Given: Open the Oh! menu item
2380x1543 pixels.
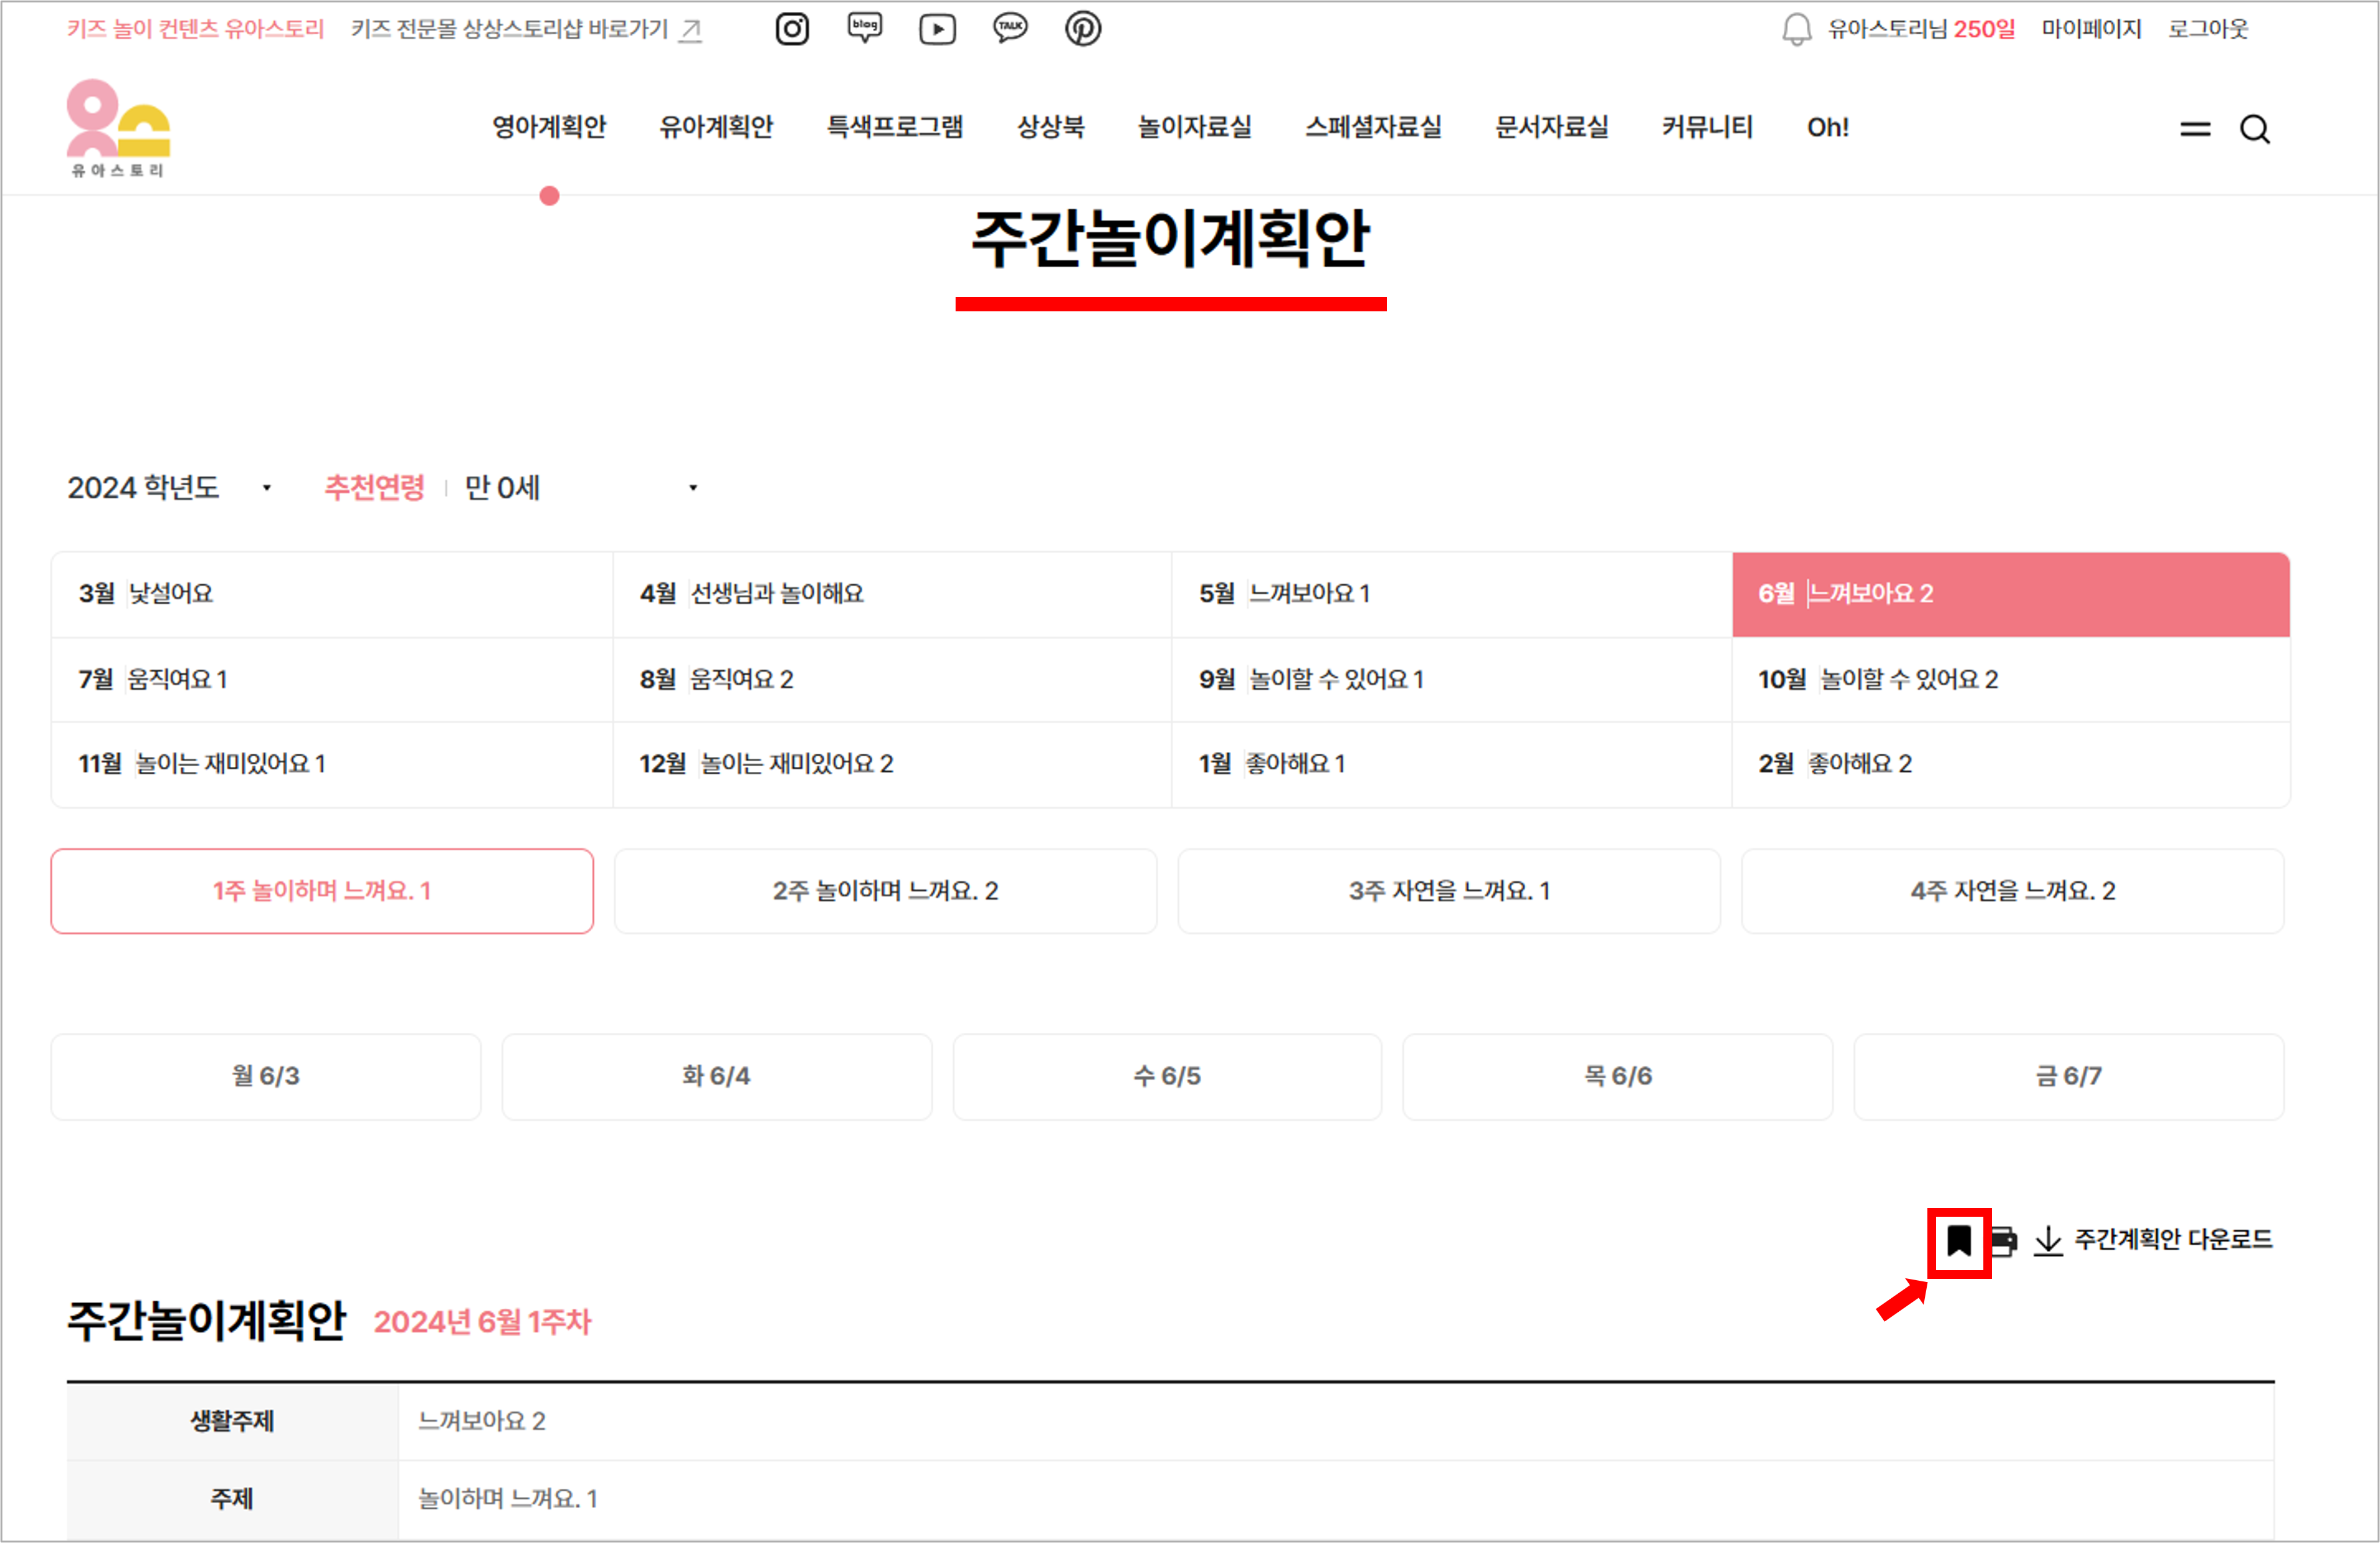Looking at the screenshot, I should 1828,127.
